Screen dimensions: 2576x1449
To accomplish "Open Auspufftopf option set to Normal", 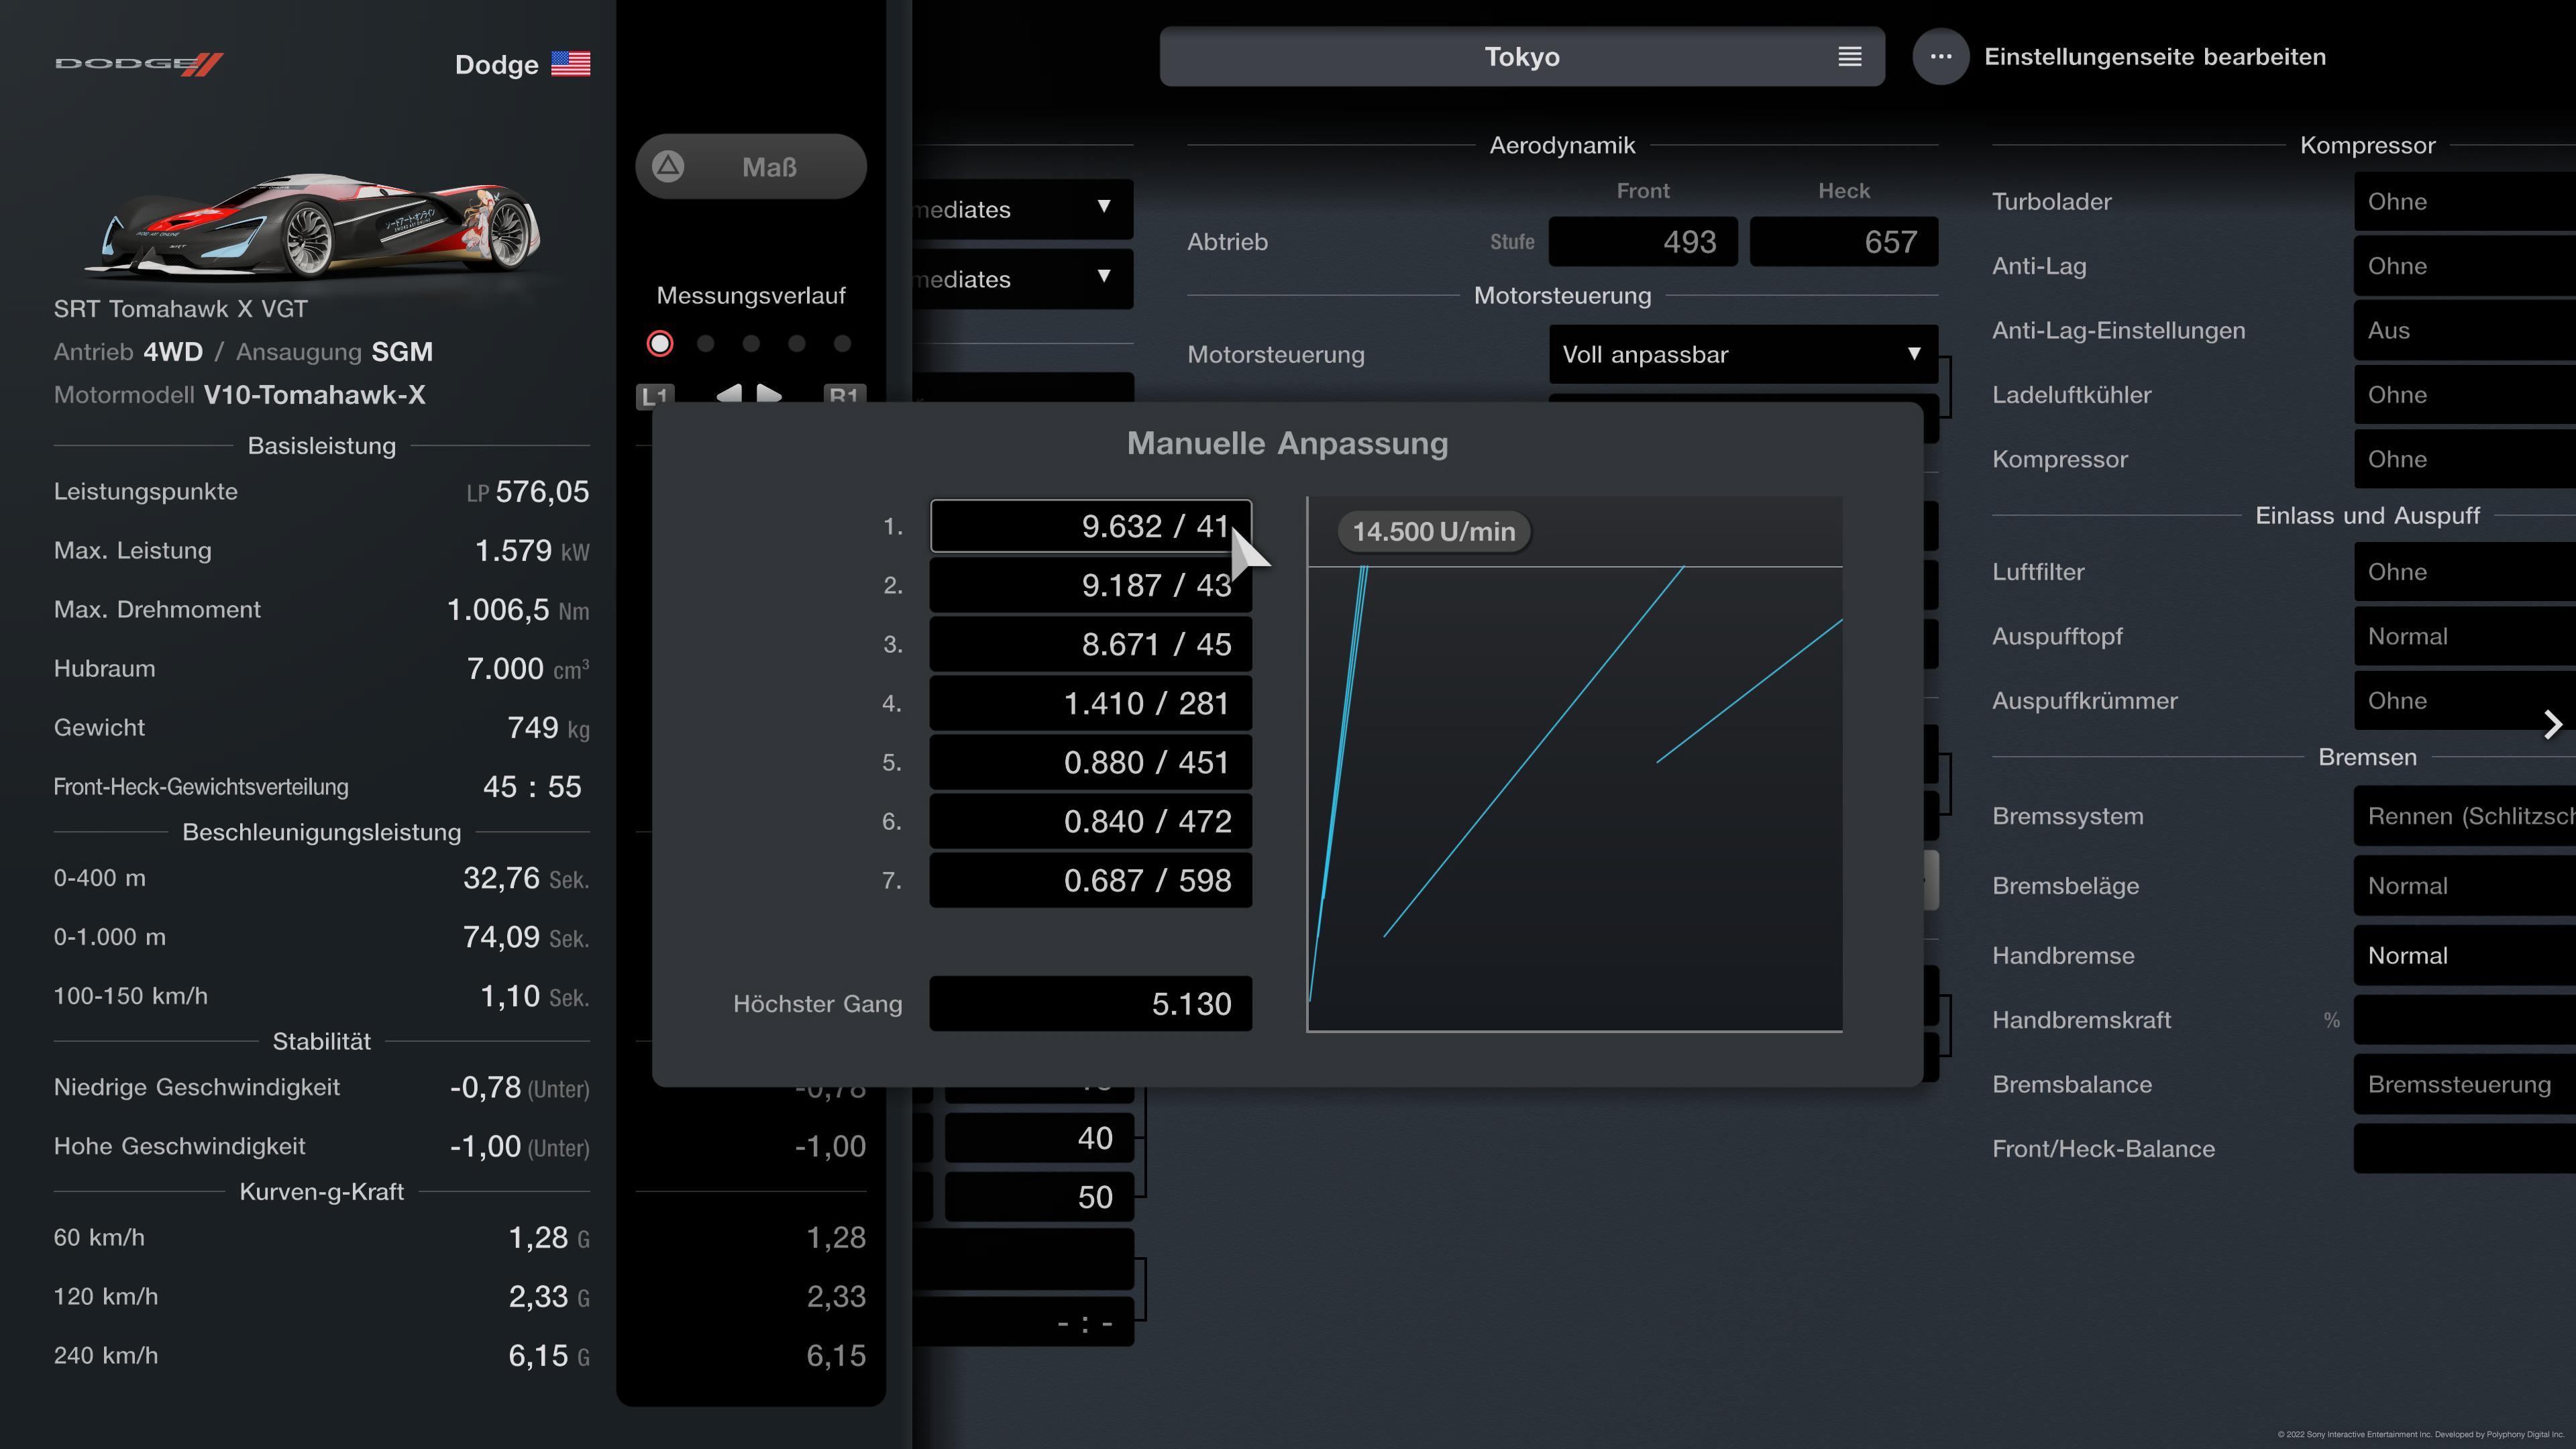I will coord(2465,636).
